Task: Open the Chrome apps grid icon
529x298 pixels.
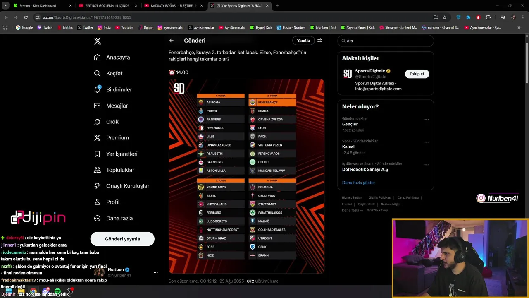Action: pos(5,27)
